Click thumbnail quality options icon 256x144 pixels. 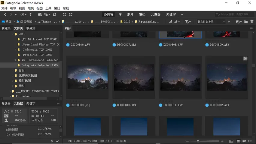pyautogui.click(x=170, y=22)
